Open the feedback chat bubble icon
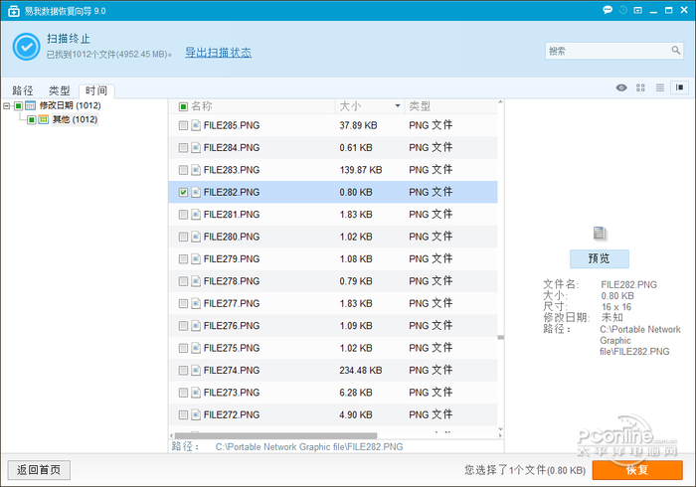 tap(607, 10)
